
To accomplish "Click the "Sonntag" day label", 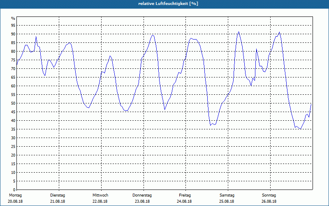I will (269, 195).
